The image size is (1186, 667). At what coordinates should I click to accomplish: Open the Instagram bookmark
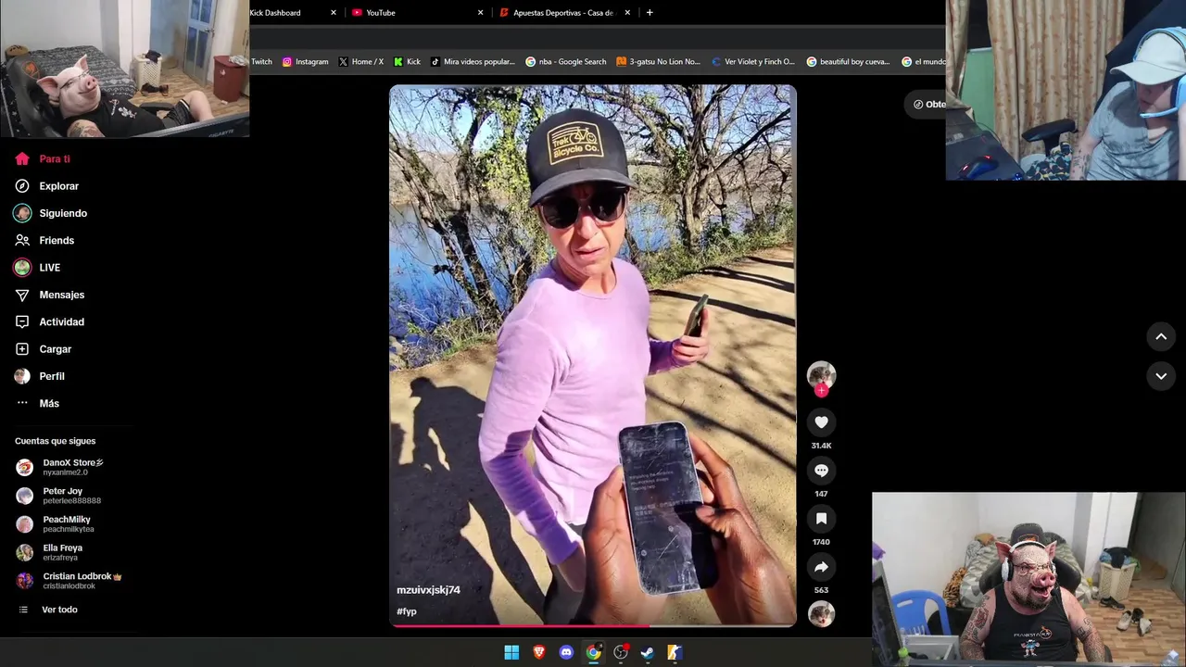click(306, 62)
